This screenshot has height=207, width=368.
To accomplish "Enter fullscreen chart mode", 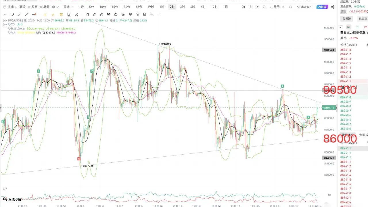I will click(x=291, y=7).
